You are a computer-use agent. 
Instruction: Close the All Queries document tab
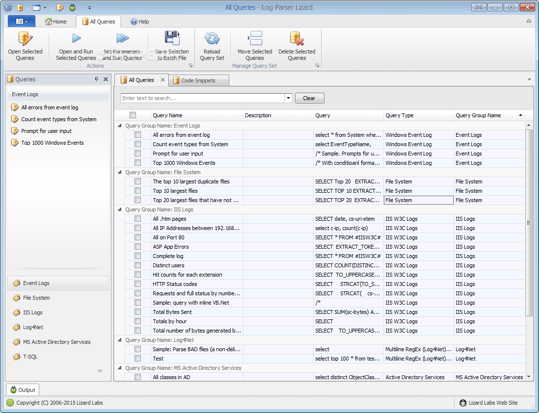pyautogui.click(x=162, y=80)
